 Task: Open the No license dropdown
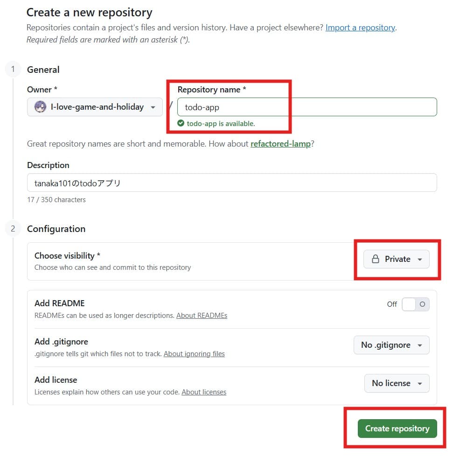click(x=397, y=383)
